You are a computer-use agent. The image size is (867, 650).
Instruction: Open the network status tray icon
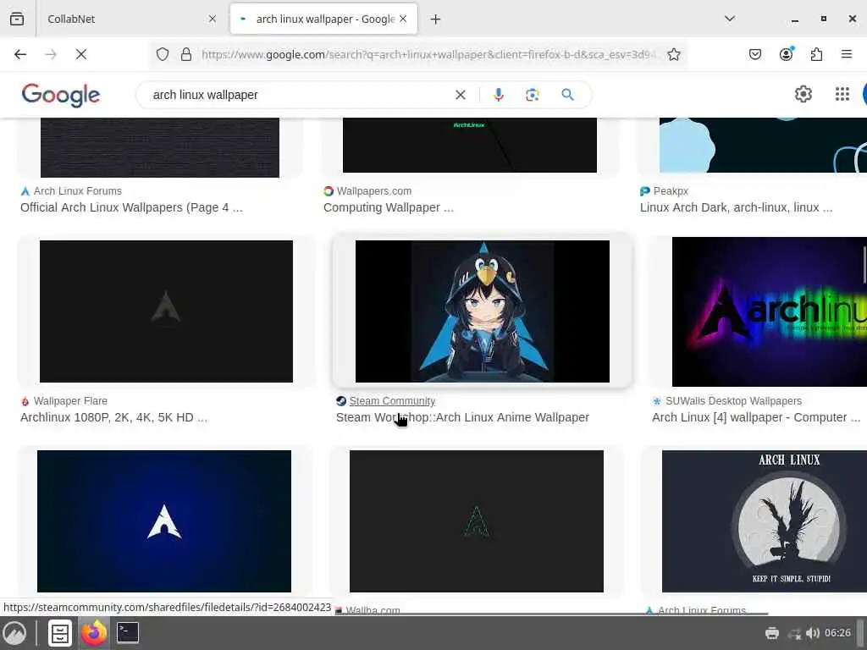click(794, 633)
